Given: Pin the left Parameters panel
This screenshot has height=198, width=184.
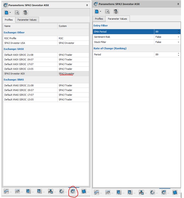Looking at the screenshot, I should click(87, 5).
